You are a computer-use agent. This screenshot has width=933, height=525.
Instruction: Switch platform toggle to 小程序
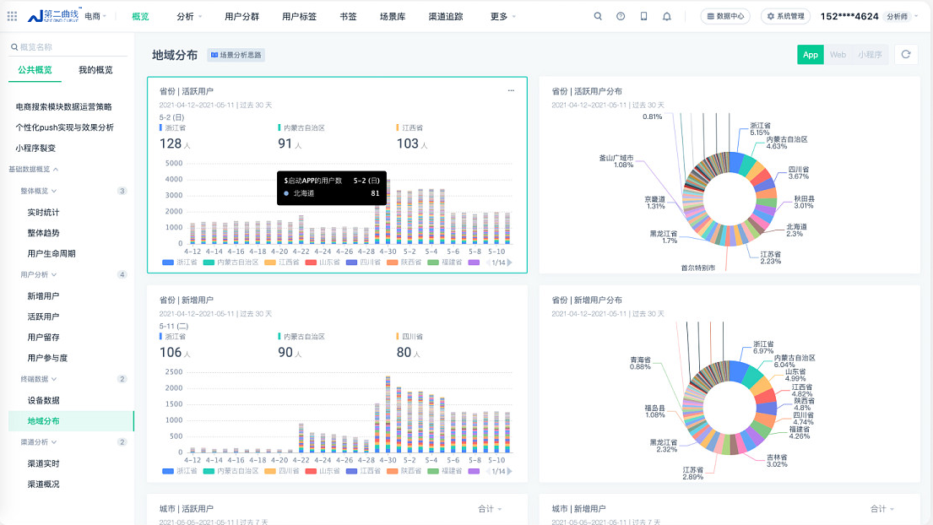[870, 55]
